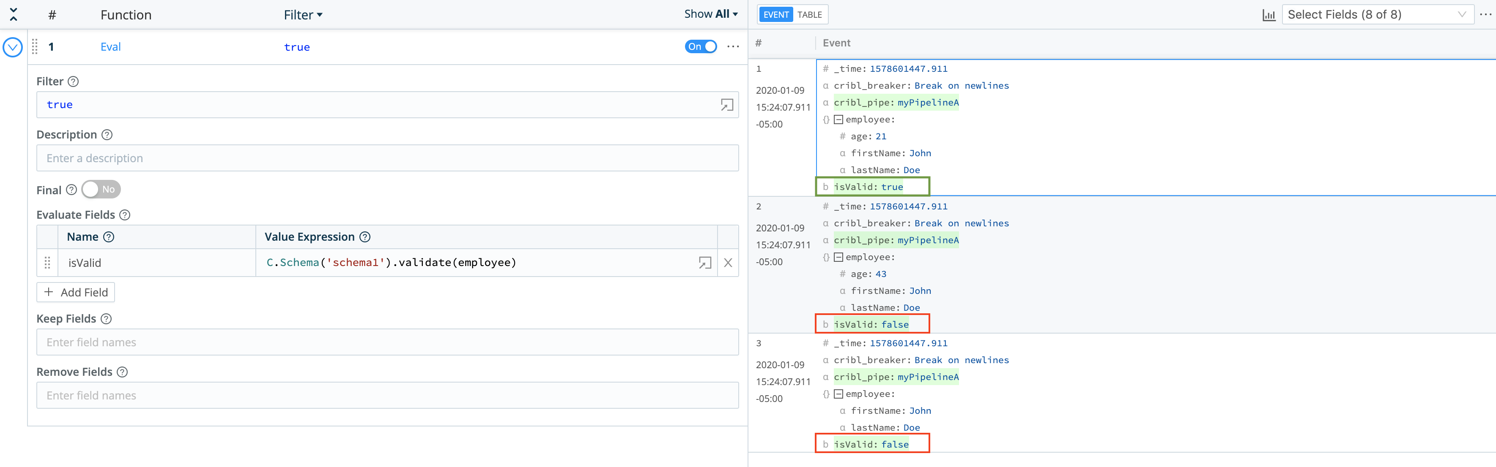Click the Filter help icon
1496x467 pixels.
click(x=73, y=81)
